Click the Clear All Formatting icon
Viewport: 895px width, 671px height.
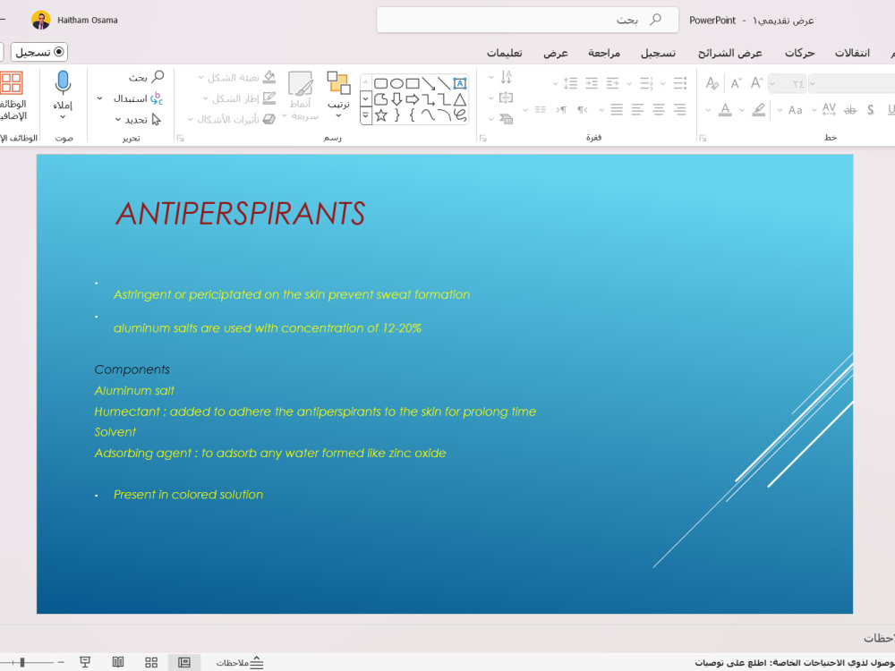(x=712, y=83)
